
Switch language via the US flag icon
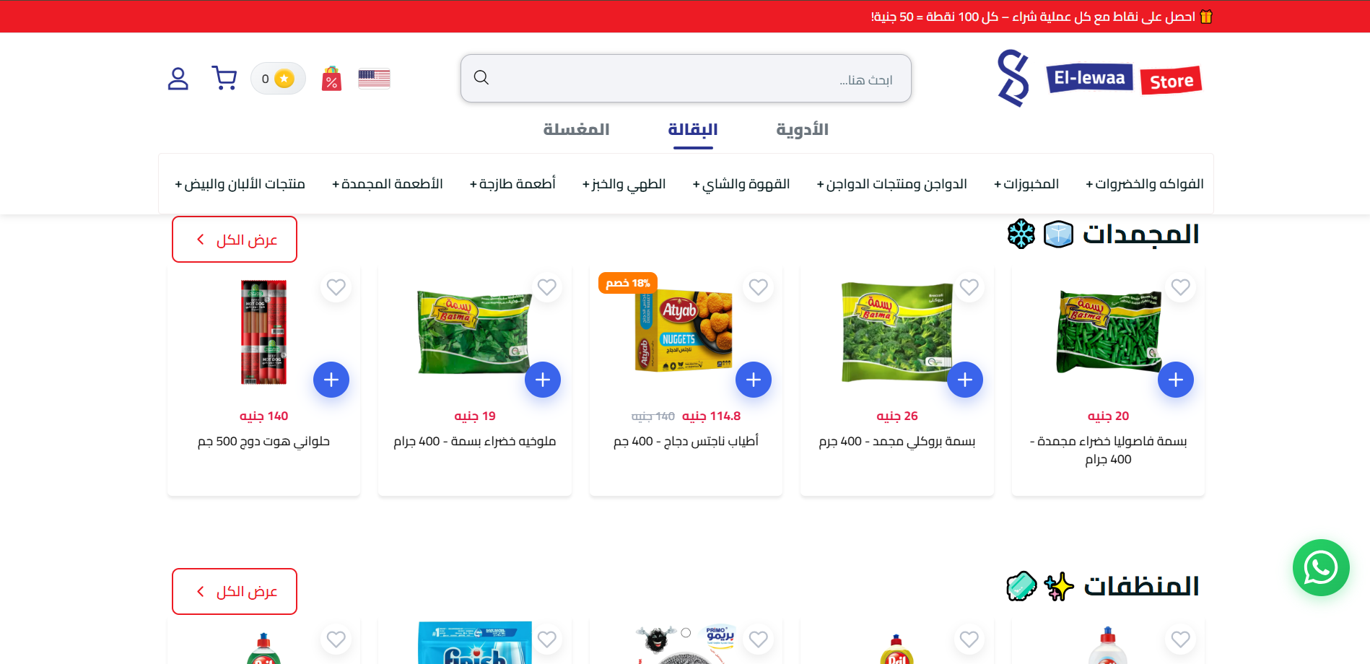pos(374,79)
